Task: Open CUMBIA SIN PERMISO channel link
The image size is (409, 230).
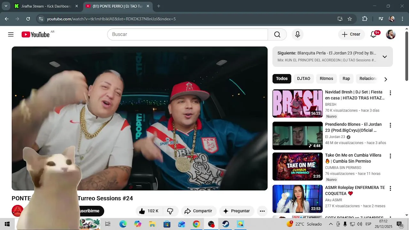Action: pos(343,168)
